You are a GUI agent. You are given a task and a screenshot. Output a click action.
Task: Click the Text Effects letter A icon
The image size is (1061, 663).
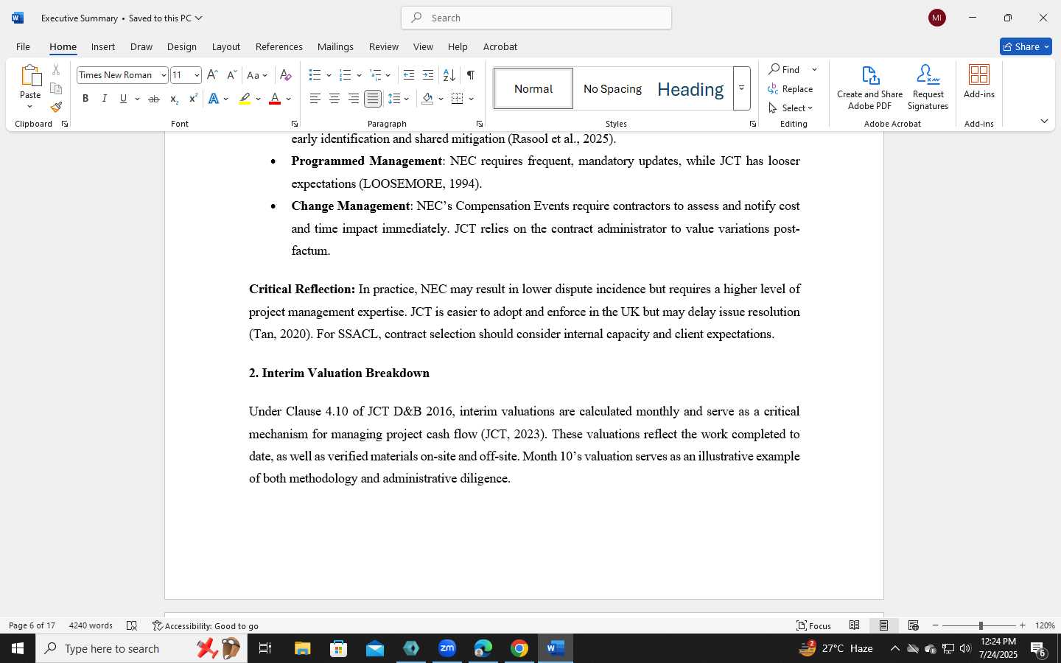[214, 99]
